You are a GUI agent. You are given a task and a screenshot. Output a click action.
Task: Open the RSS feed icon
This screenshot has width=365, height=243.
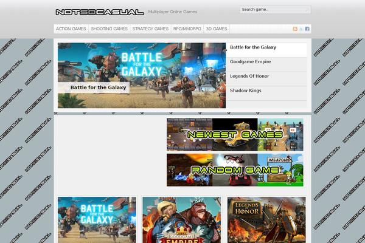pyautogui.click(x=295, y=29)
